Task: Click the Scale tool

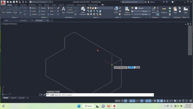Action: pos(42,14)
